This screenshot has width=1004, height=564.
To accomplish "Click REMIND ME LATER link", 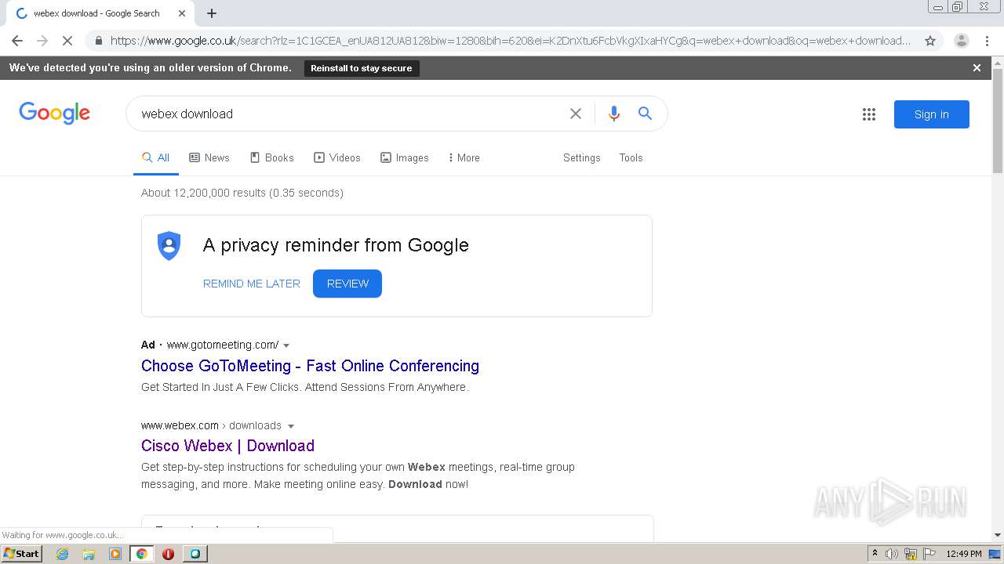I will [x=252, y=284].
